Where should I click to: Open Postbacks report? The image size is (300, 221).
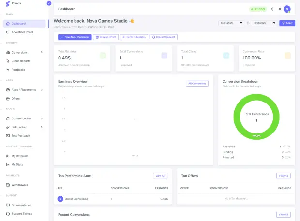[x=18, y=70]
